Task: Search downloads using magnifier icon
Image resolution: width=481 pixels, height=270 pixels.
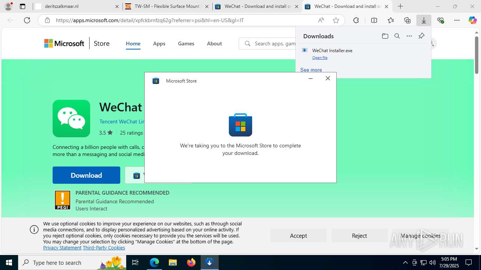Action: [397, 36]
